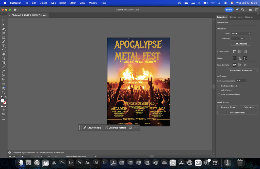260x169 pixels.
Task: Switch to the Layers tab
Action: click(240, 17)
